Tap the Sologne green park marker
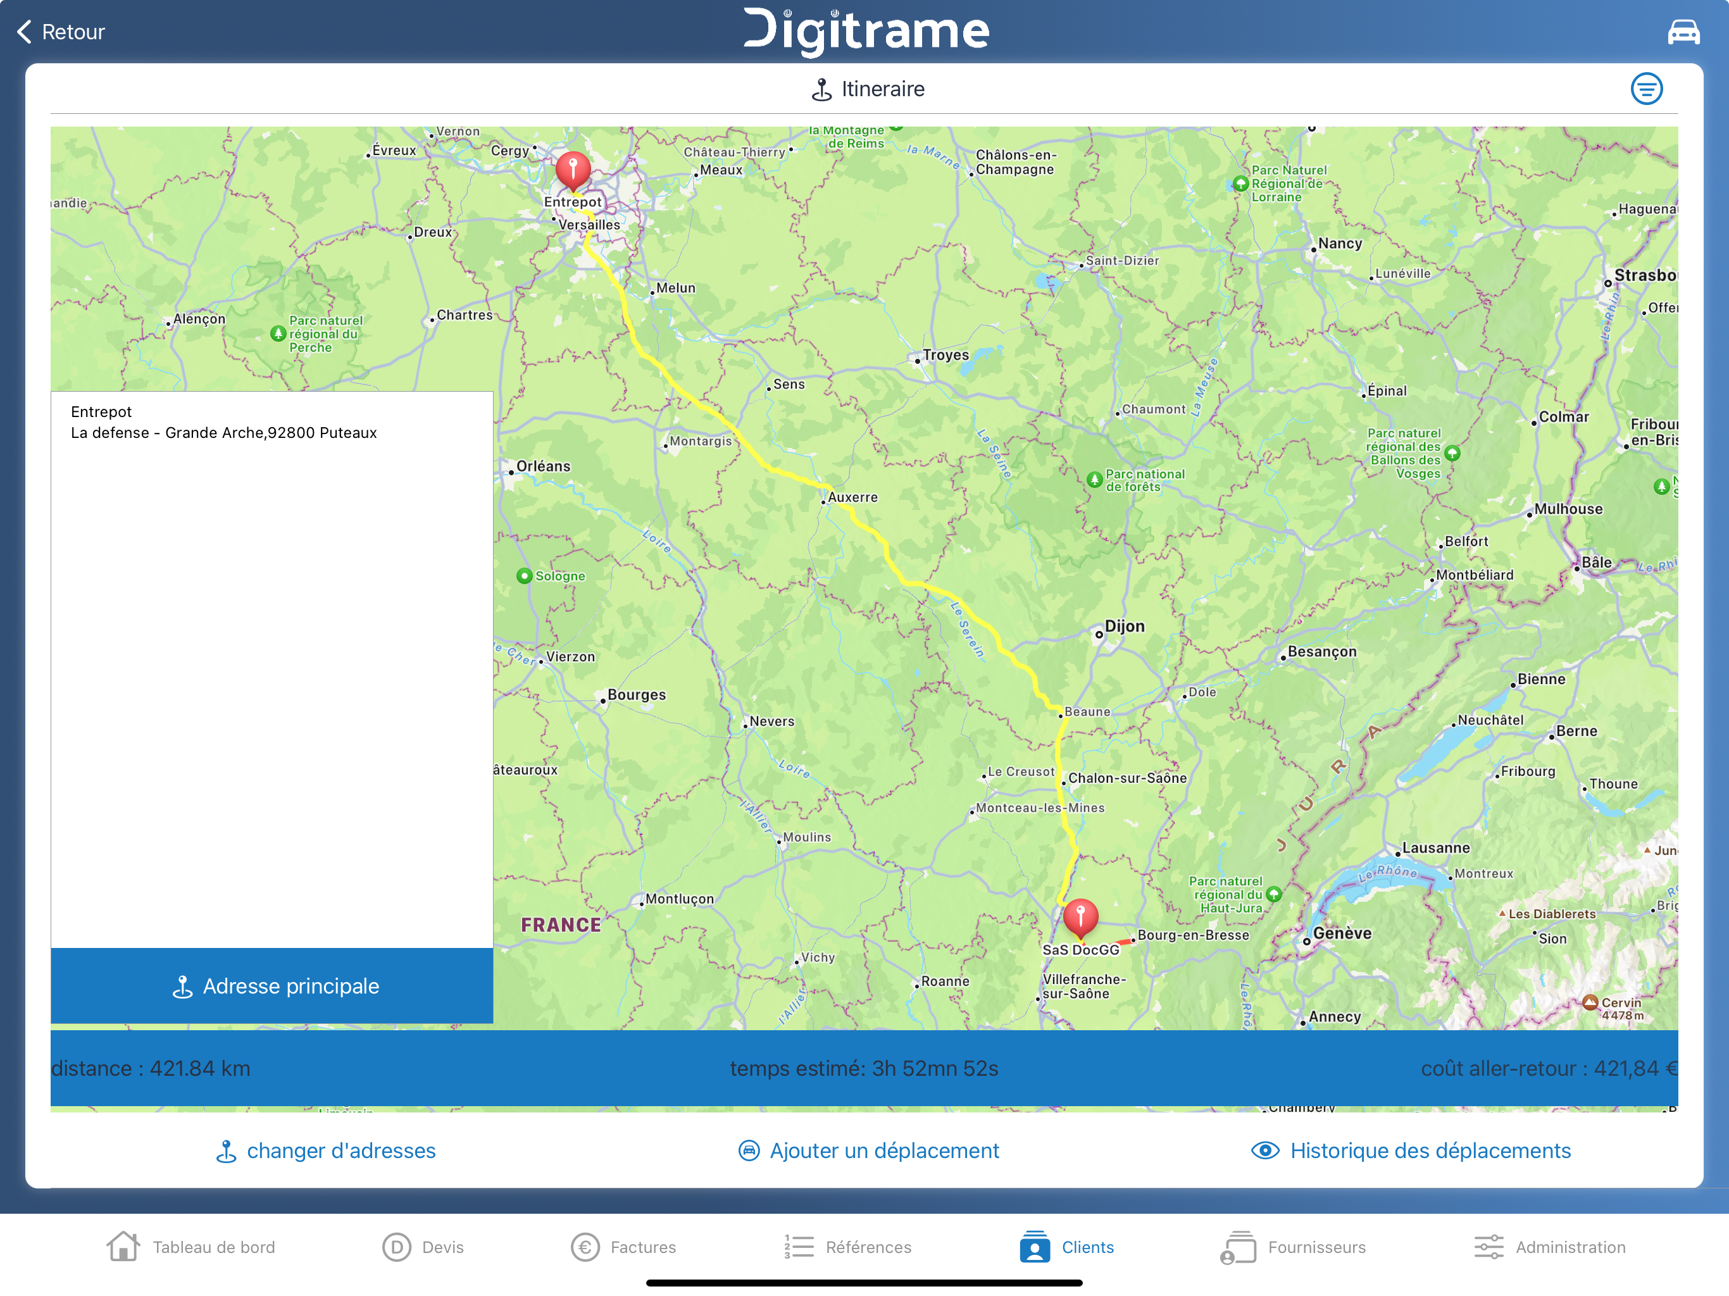Viewport: 1729px width, 1296px height. [525, 576]
